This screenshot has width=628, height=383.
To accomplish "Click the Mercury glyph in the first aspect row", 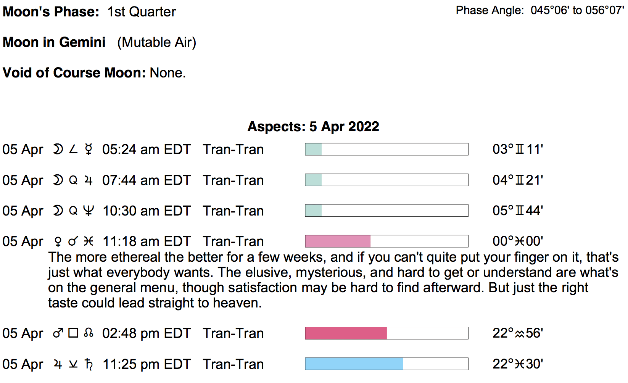I will 88,149.
